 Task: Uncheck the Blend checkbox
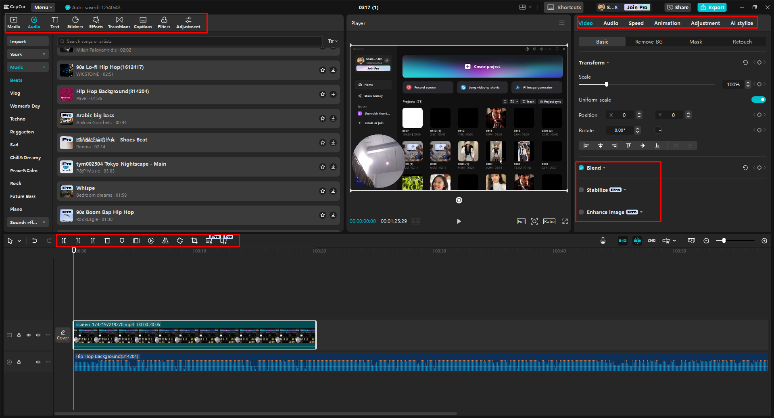coord(581,168)
